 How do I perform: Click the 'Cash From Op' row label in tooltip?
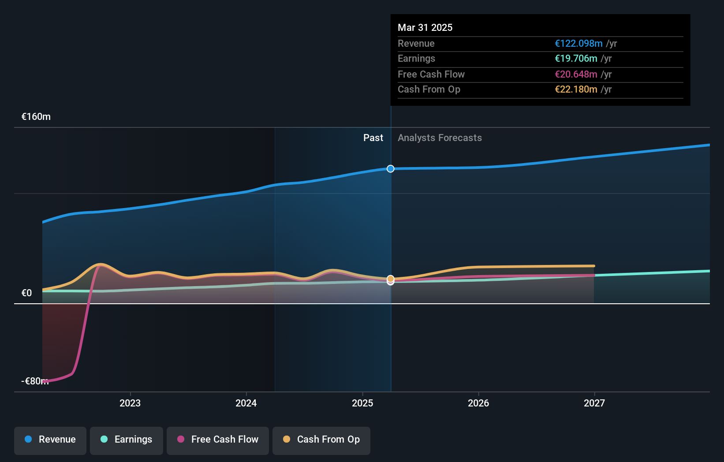pyautogui.click(x=429, y=89)
